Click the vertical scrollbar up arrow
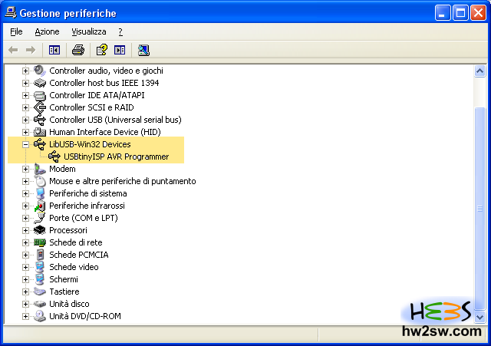 click(x=480, y=71)
